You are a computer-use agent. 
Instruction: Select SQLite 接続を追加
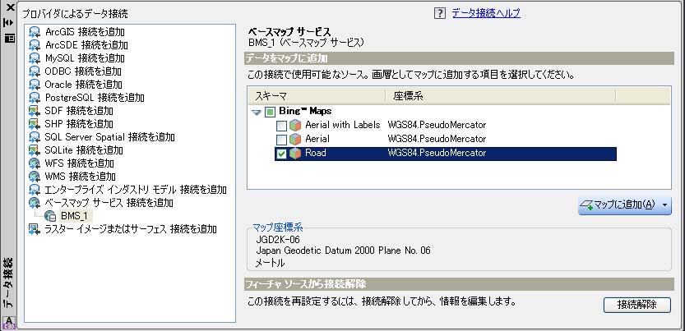tap(83, 150)
